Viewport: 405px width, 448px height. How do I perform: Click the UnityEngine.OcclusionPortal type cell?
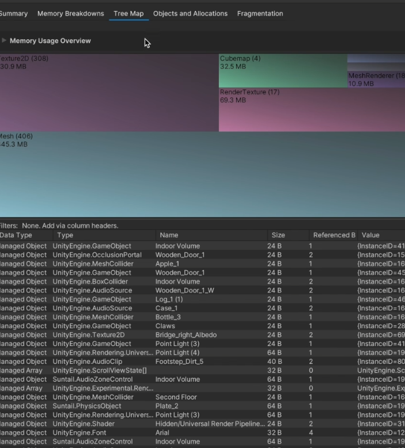click(97, 255)
